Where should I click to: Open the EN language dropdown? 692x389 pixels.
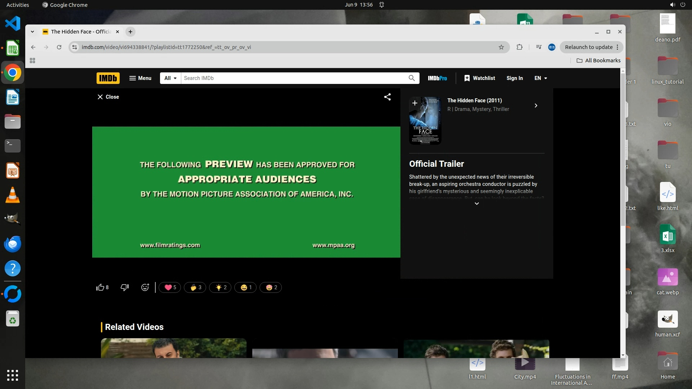point(541,78)
